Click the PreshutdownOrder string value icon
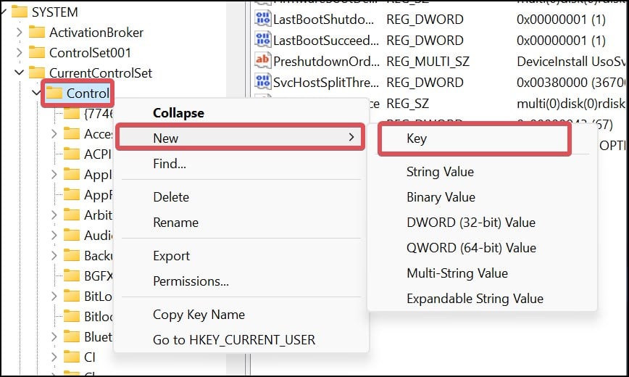Viewport: 629px width, 377px height. click(262, 61)
